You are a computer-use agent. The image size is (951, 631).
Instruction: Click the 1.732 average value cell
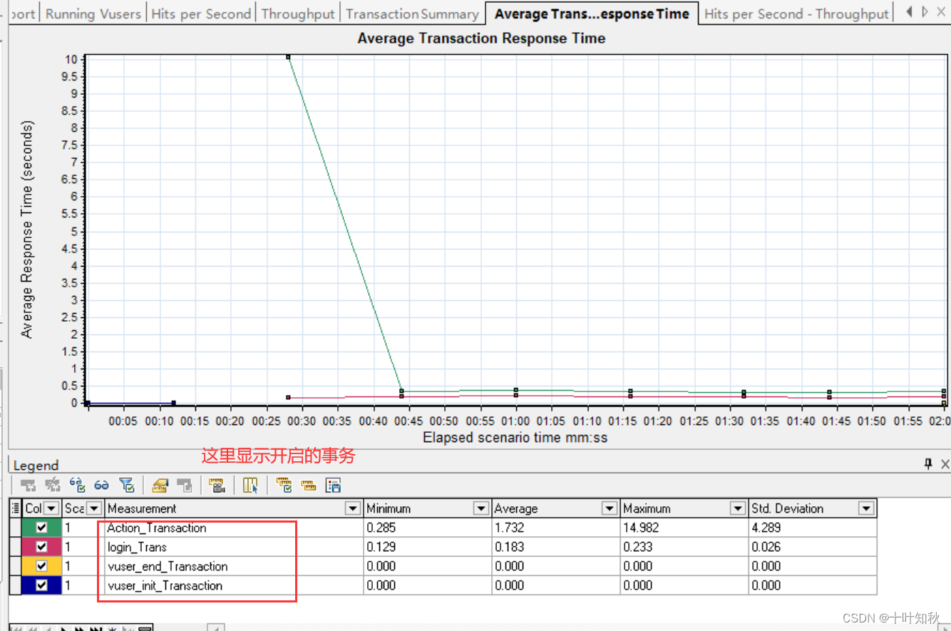(556, 528)
